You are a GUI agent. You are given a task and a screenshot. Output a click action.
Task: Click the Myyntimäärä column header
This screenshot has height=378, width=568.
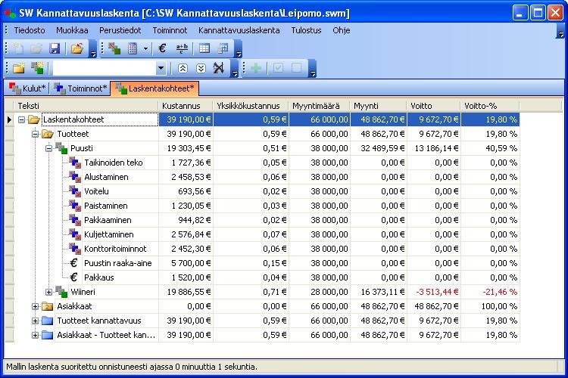[319, 106]
